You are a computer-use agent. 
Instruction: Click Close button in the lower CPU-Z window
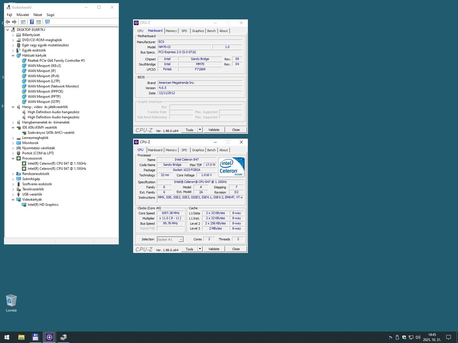click(236, 249)
